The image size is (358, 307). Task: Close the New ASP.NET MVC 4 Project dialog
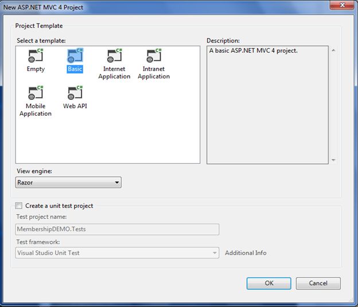coord(342,5)
